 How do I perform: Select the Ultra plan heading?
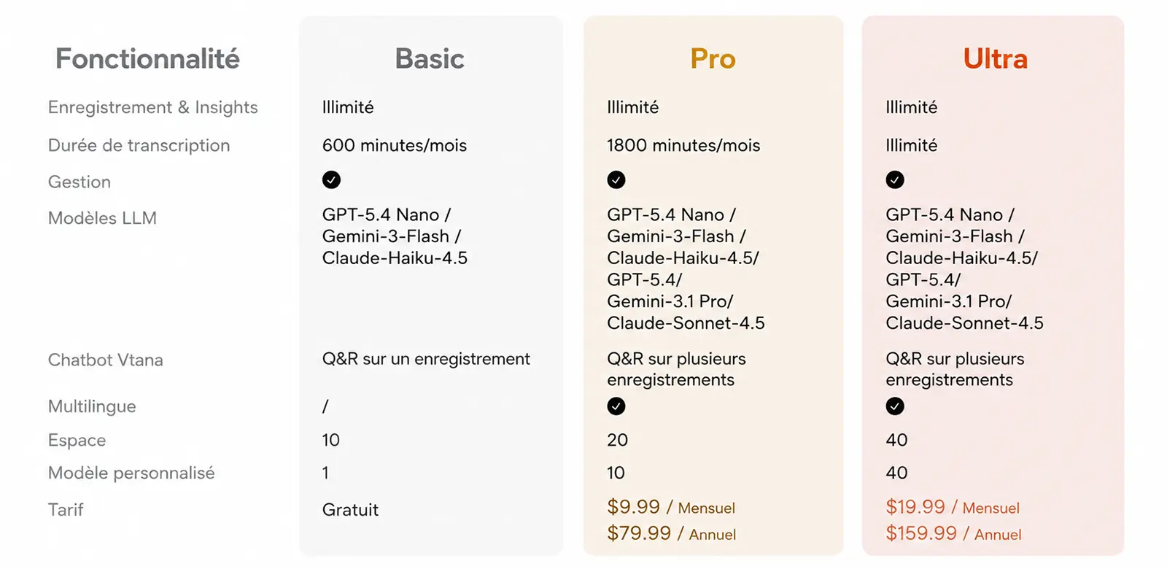[x=995, y=59]
